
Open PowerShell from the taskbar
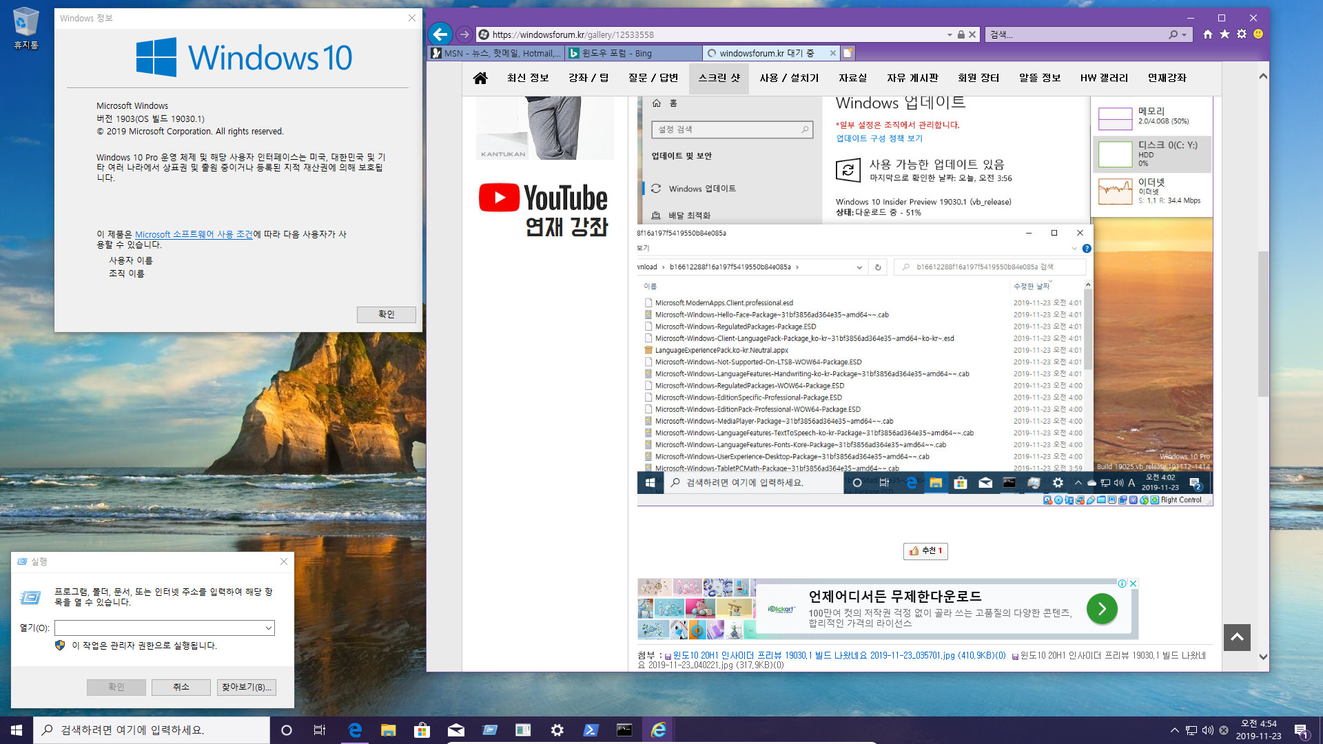point(591,730)
